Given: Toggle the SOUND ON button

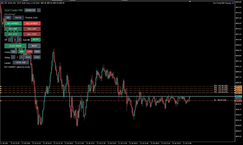Looking at the screenshot, I should click(x=30, y=10).
